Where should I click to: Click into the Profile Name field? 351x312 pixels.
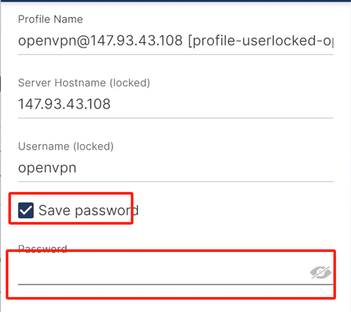point(175,41)
